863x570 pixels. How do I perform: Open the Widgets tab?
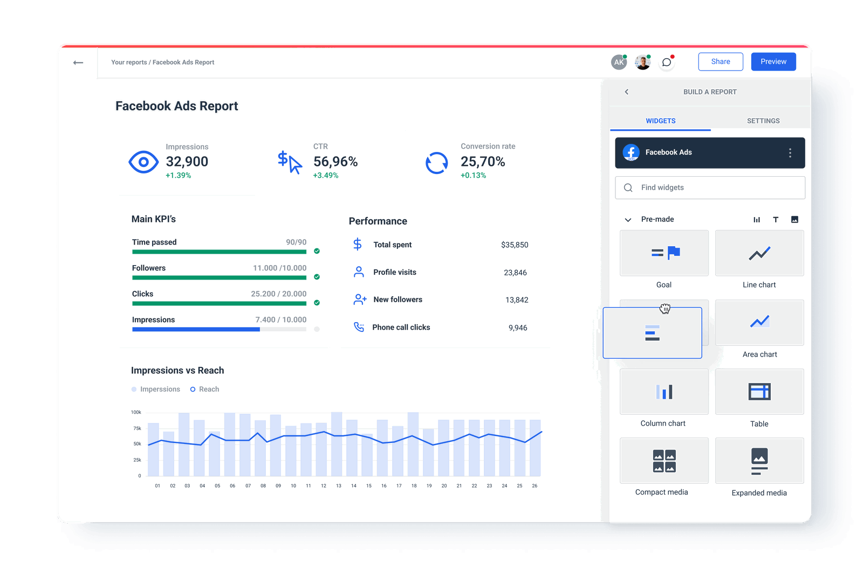click(660, 120)
